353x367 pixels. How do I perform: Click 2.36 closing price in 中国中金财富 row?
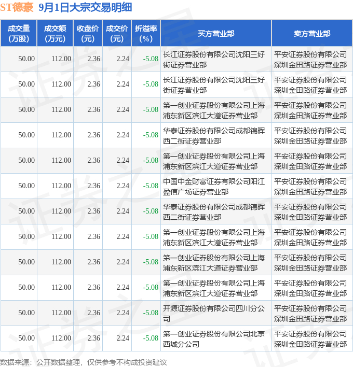[x=94, y=186]
